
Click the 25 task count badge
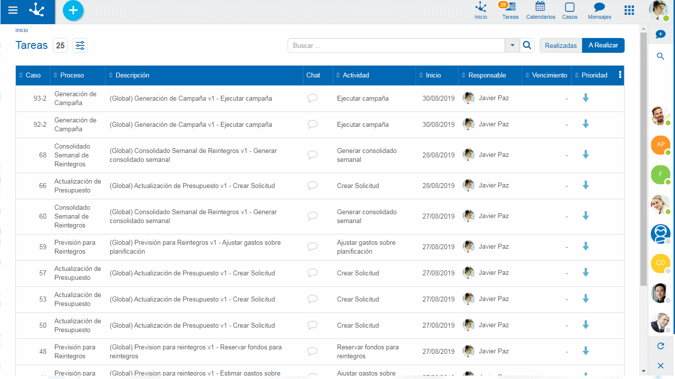60,45
